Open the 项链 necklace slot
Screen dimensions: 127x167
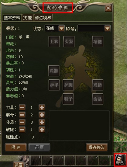coord(98,42)
